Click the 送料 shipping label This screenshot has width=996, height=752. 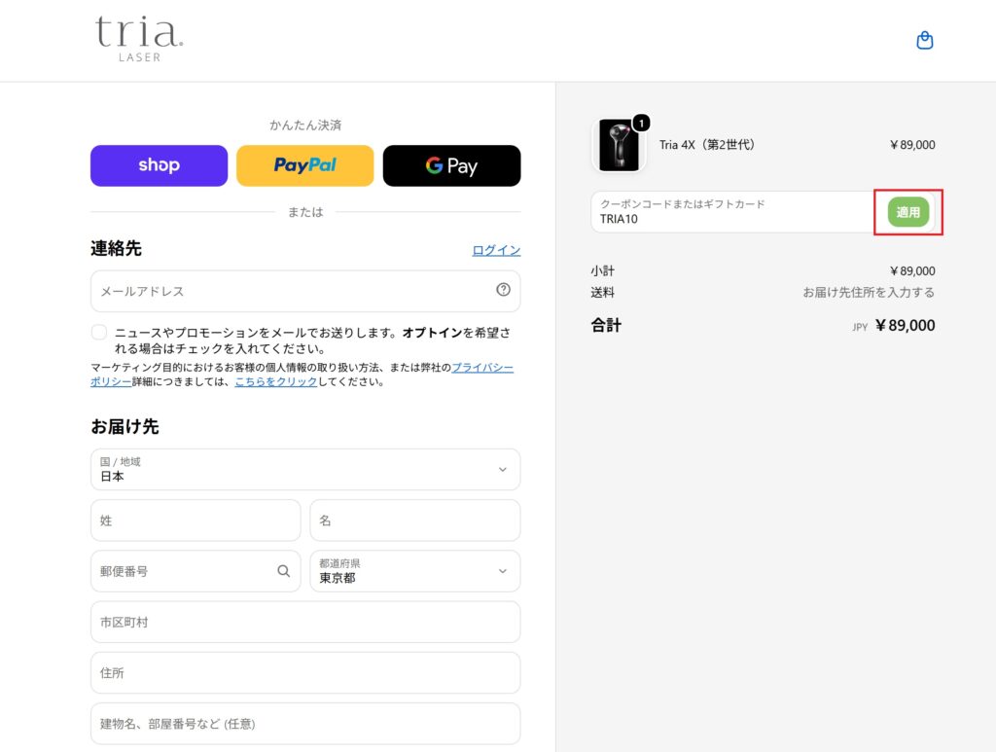coord(603,292)
